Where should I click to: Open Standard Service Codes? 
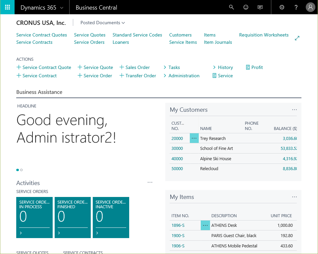pos(137,35)
